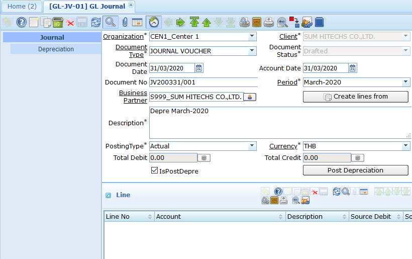
Task: Go to previous record with the green up arrow
Action: point(207,22)
